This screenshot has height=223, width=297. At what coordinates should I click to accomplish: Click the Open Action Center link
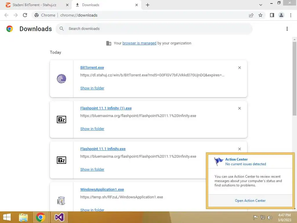(250, 201)
